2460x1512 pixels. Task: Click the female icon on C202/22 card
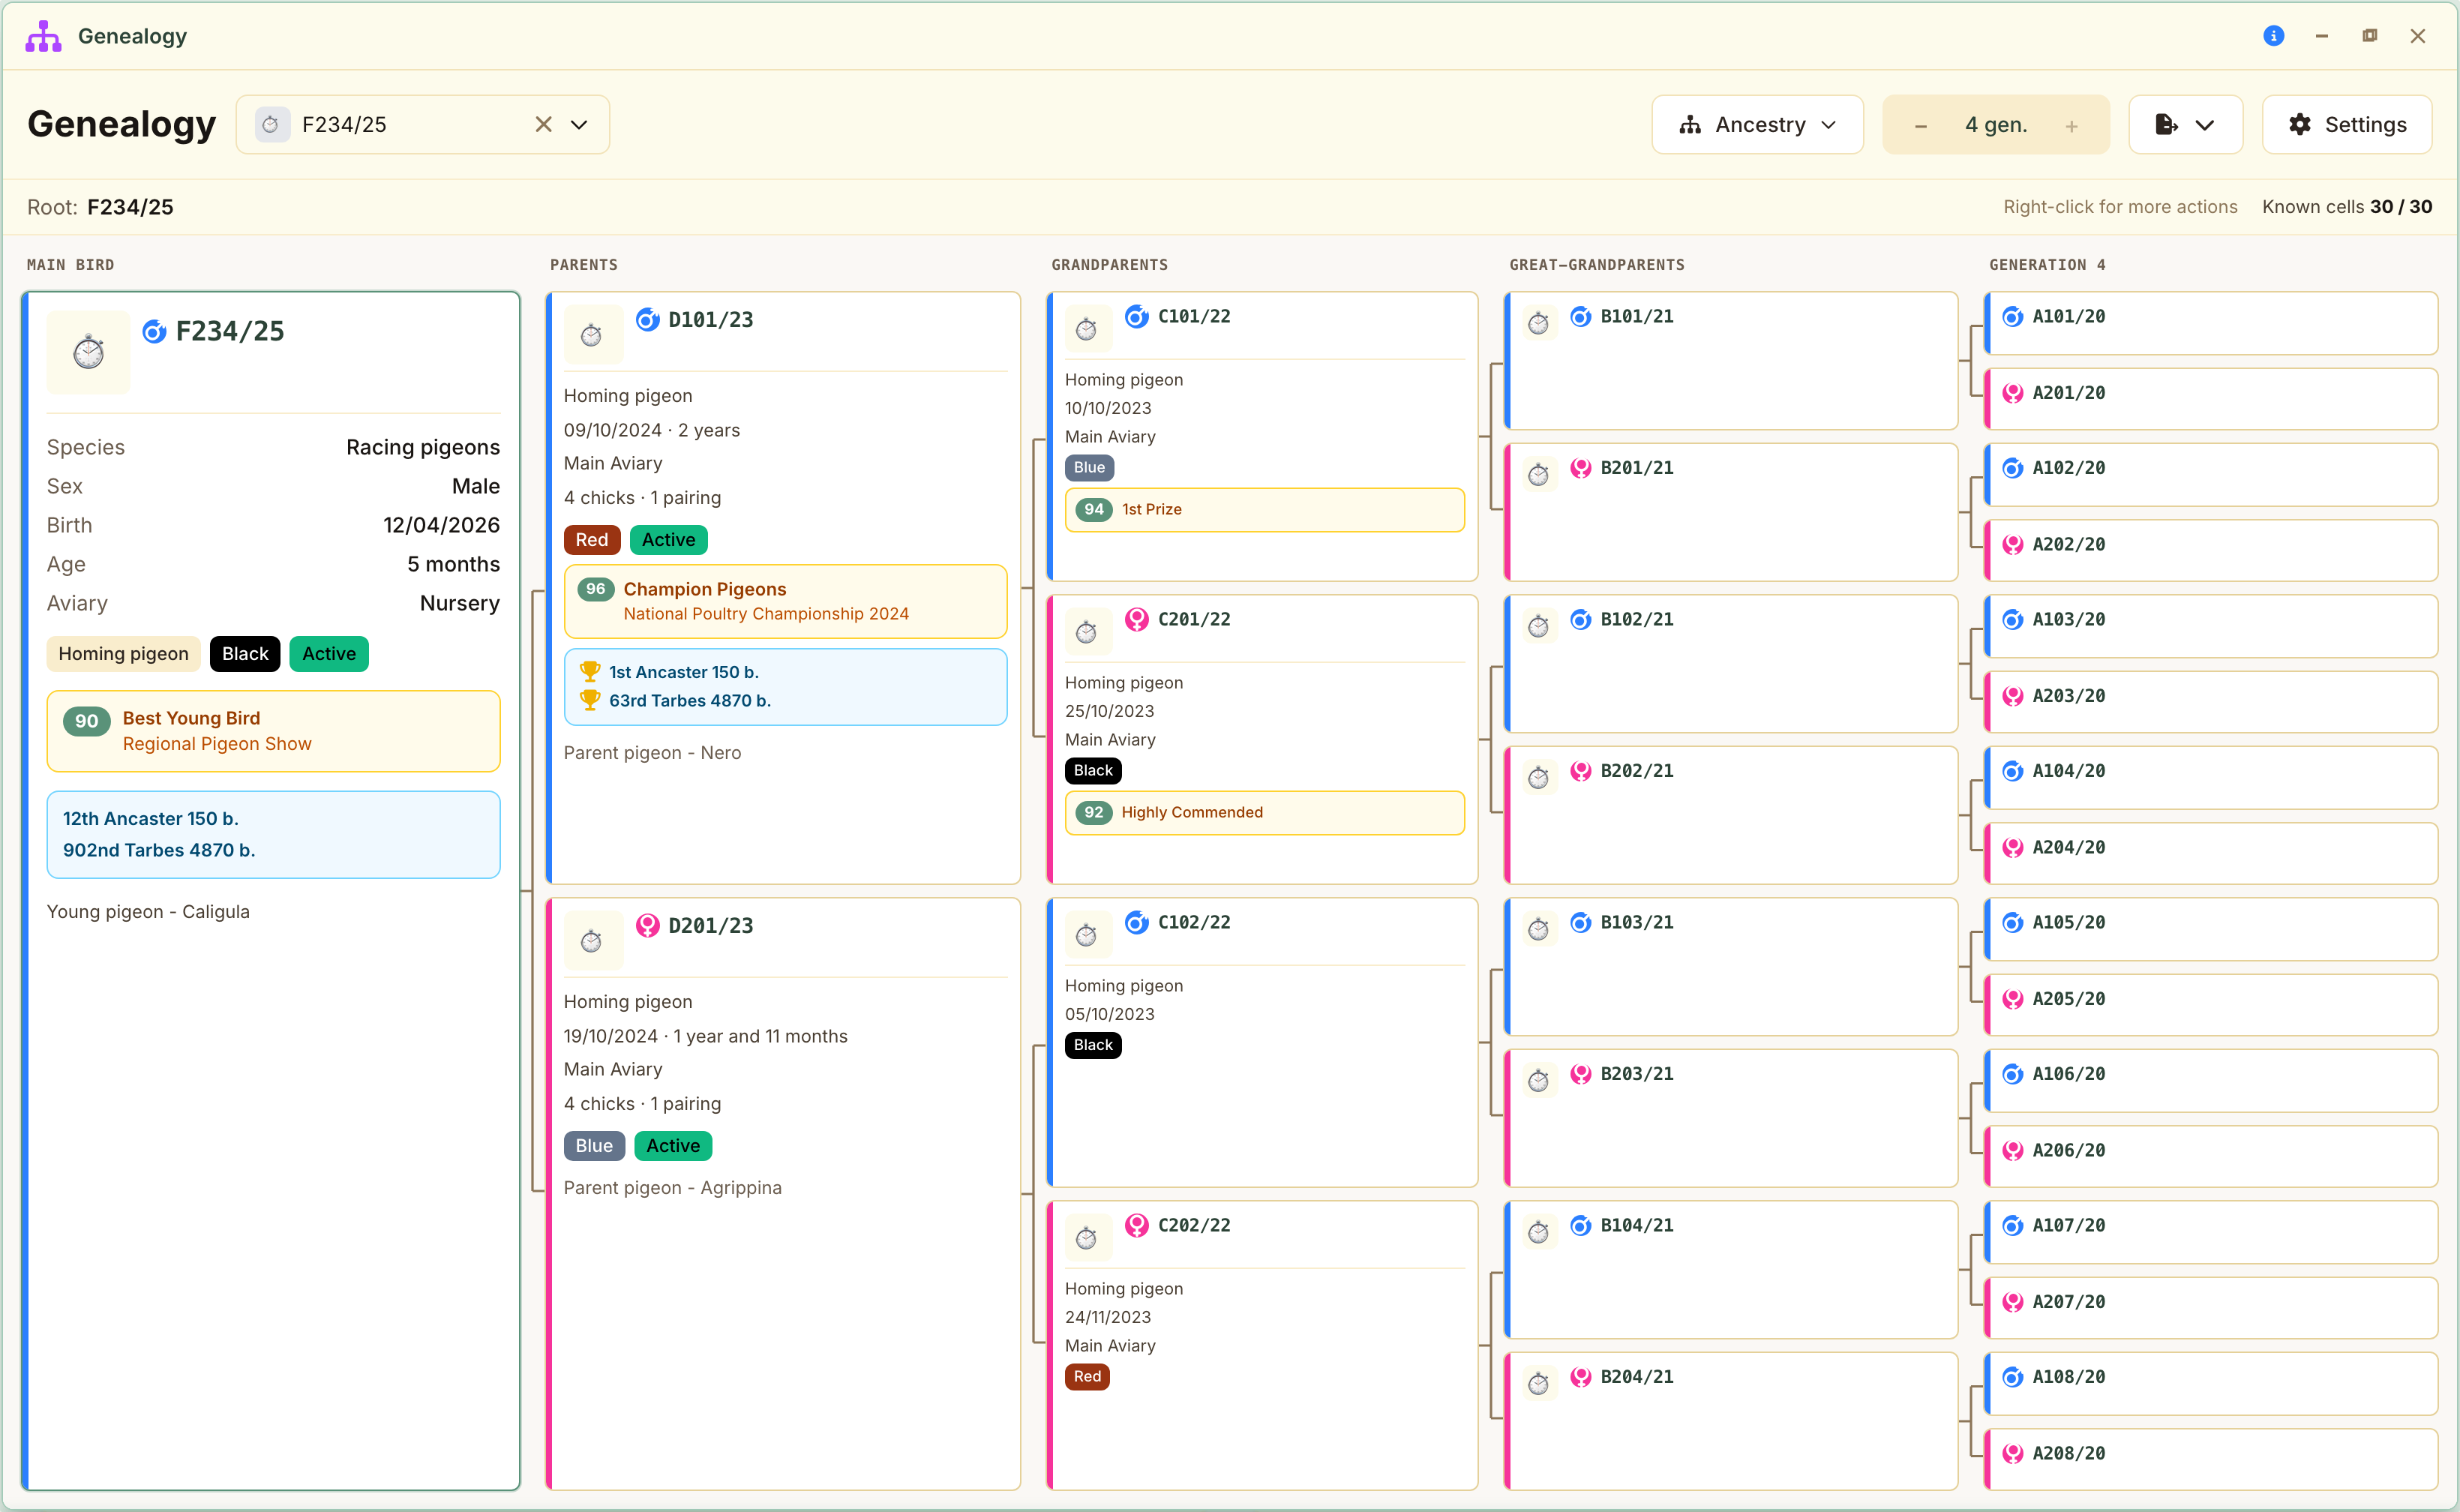tap(1137, 1225)
